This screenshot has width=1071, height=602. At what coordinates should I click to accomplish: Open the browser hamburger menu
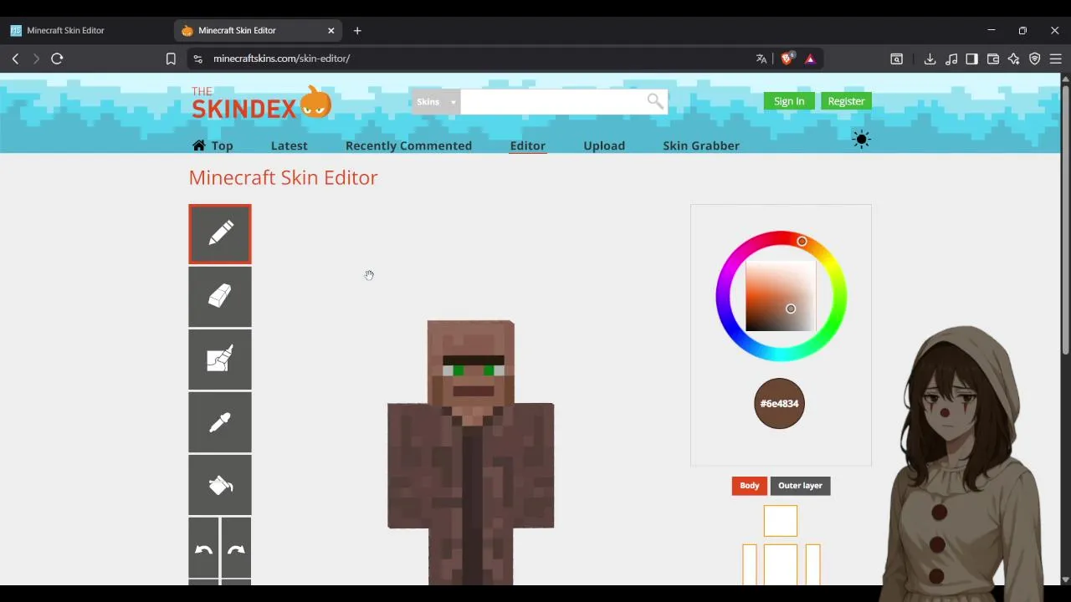click(1056, 59)
